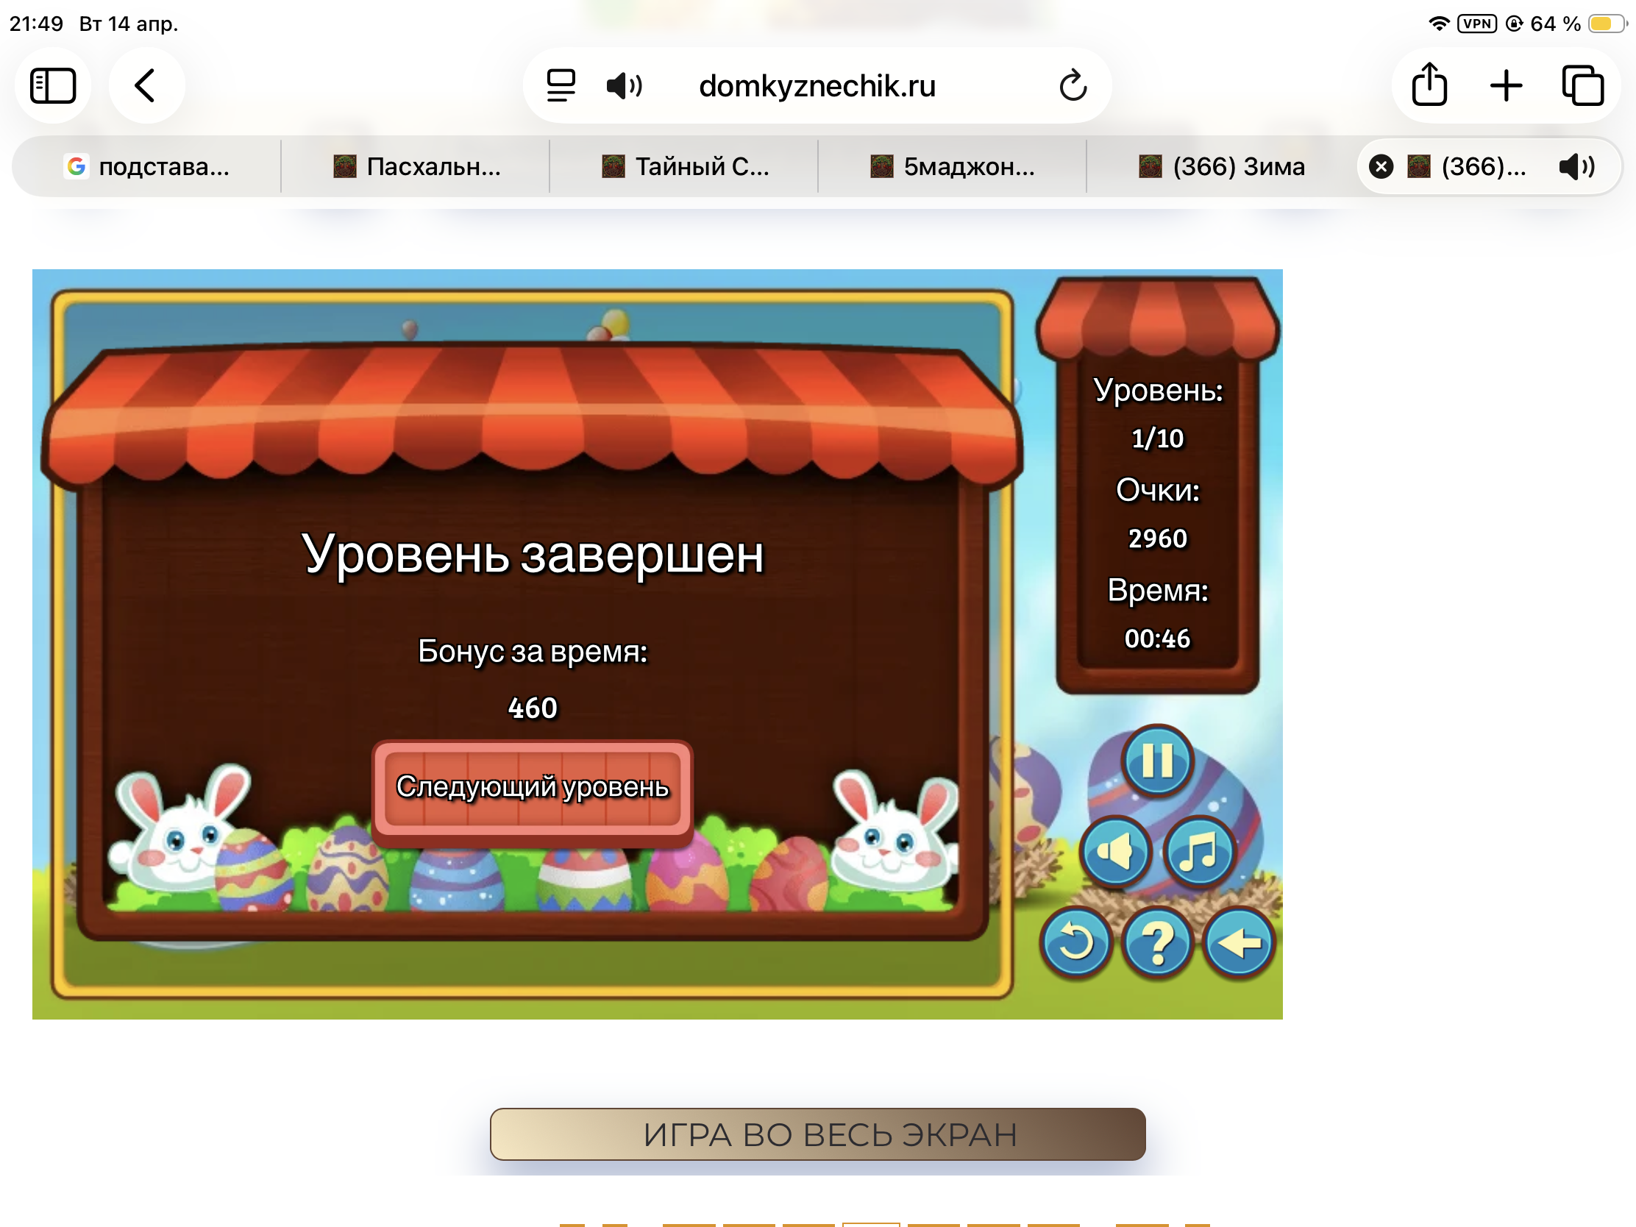Switch to the 5маджон... tab
This screenshot has height=1227, width=1636.
pos(953,166)
